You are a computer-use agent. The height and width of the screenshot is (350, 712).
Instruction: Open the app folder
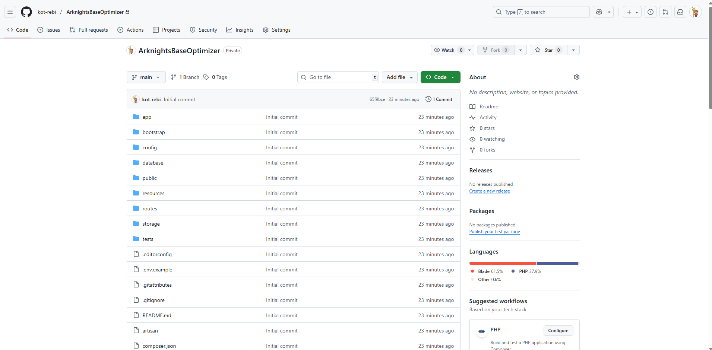147,117
